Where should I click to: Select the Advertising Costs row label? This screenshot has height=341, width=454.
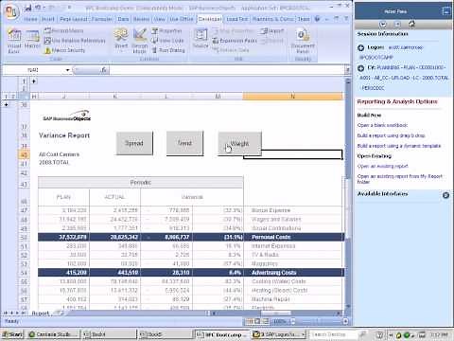(x=274, y=272)
